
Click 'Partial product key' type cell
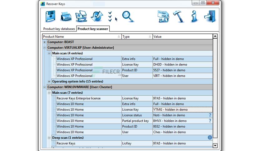click(137, 121)
